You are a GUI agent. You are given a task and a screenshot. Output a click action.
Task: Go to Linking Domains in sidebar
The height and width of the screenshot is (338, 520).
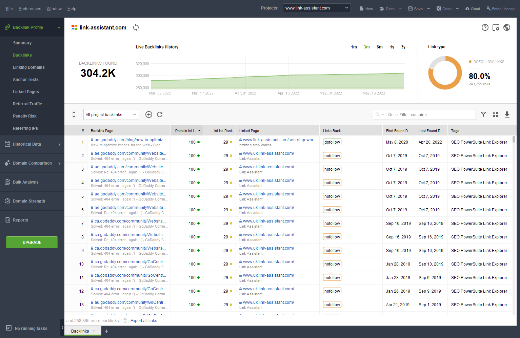click(29, 67)
